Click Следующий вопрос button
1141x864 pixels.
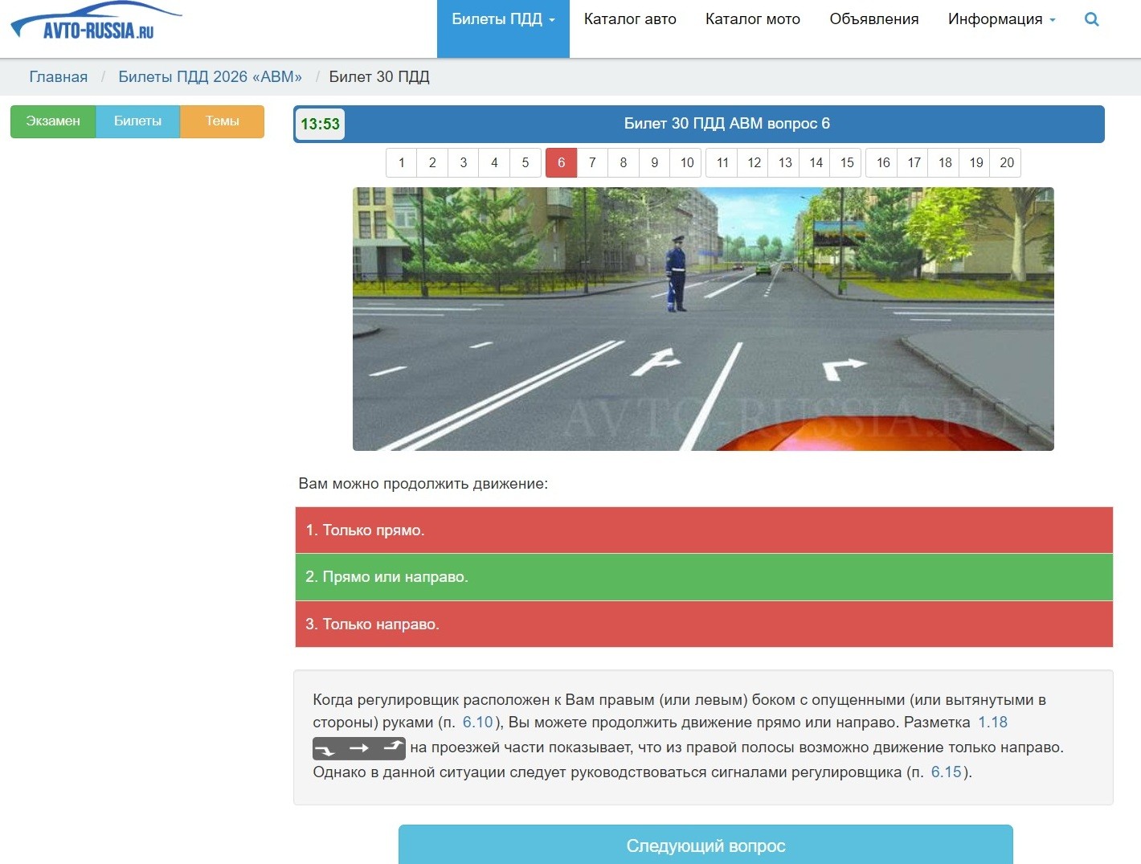(x=705, y=845)
